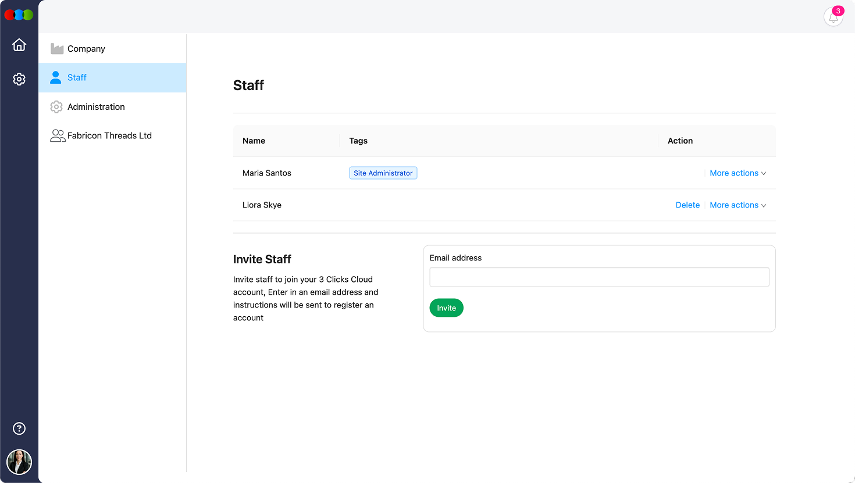Click the Home icon in the sidebar
This screenshot has height=483, width=855.
[19, 45]
